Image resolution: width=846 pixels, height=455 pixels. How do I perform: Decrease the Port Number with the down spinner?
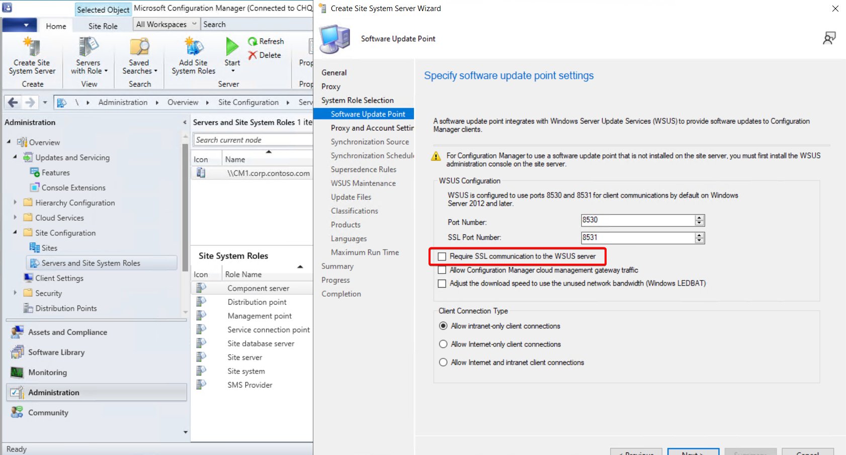[700, 223]
